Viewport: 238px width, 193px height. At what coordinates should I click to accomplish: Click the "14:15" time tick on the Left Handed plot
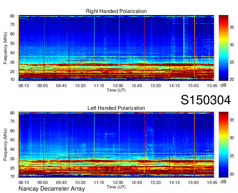[174, 183]
